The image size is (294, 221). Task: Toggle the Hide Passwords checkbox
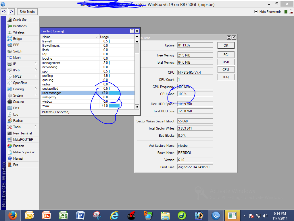coord(256,11)
